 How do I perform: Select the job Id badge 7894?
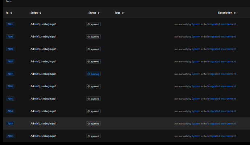[10, 111]
